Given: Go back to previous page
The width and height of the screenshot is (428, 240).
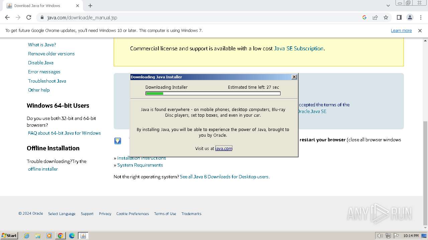Looking at the screenshot, I should 7,17.
